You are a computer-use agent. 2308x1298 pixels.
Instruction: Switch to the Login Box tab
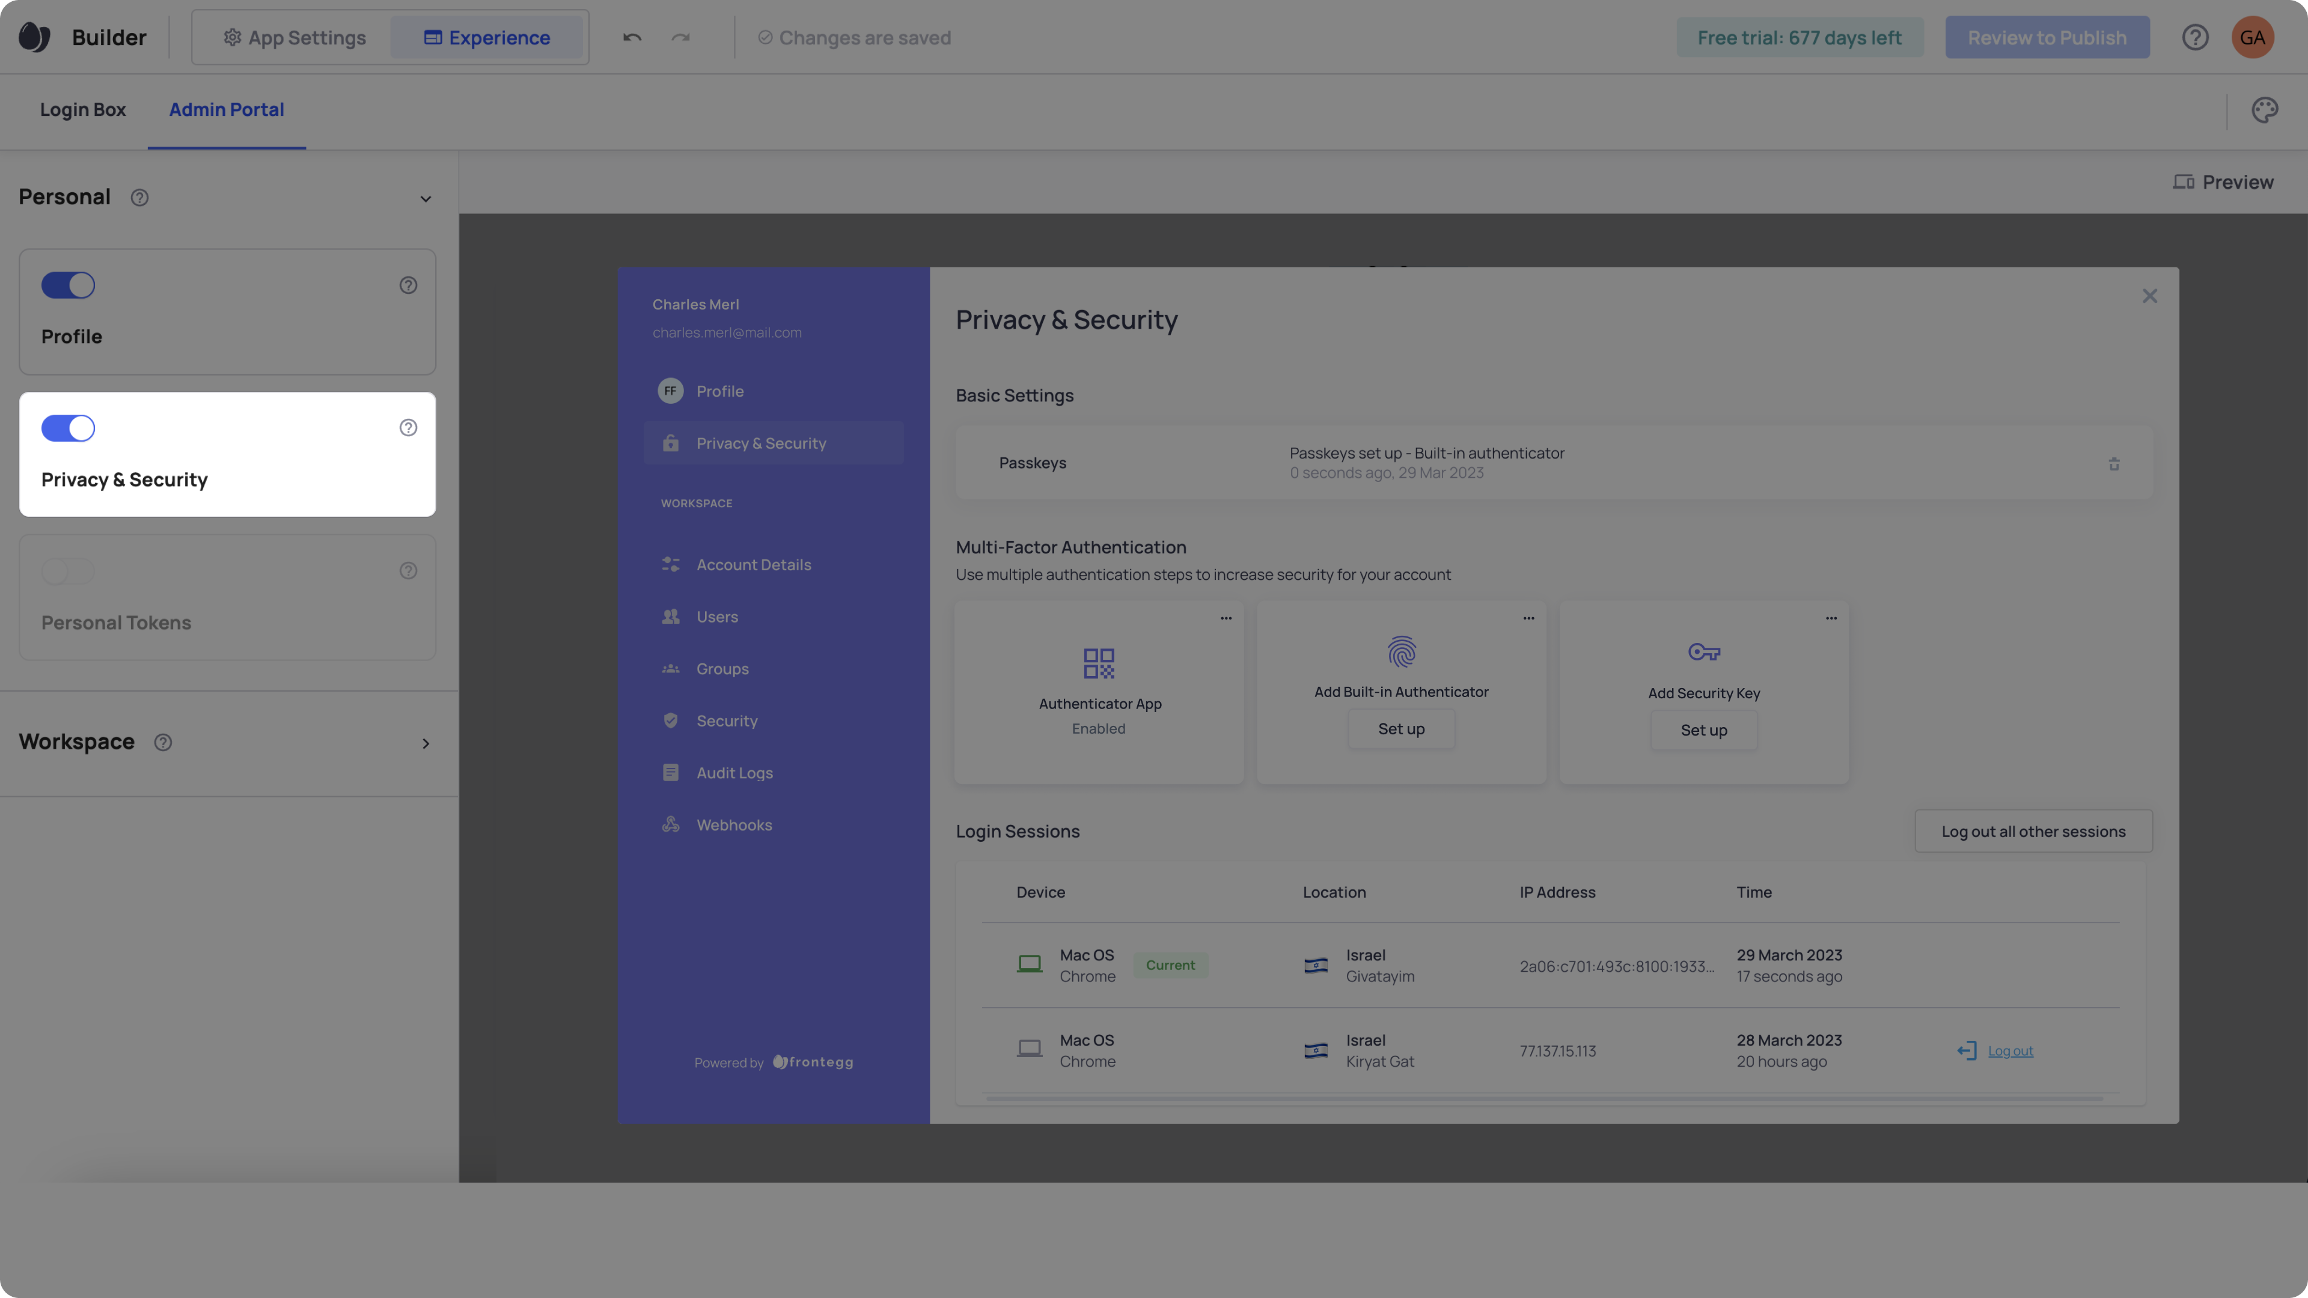(82, 110)
